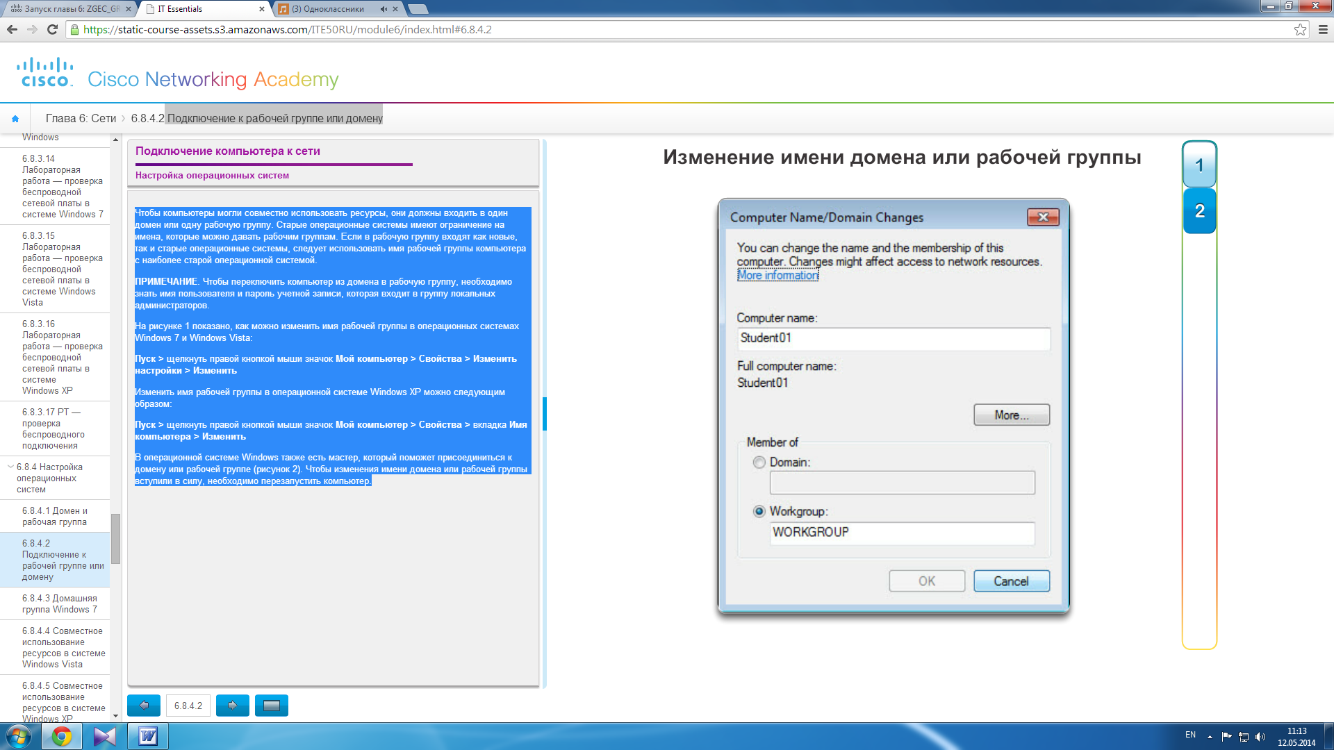Open the Windows Start button

pos(18,736)
